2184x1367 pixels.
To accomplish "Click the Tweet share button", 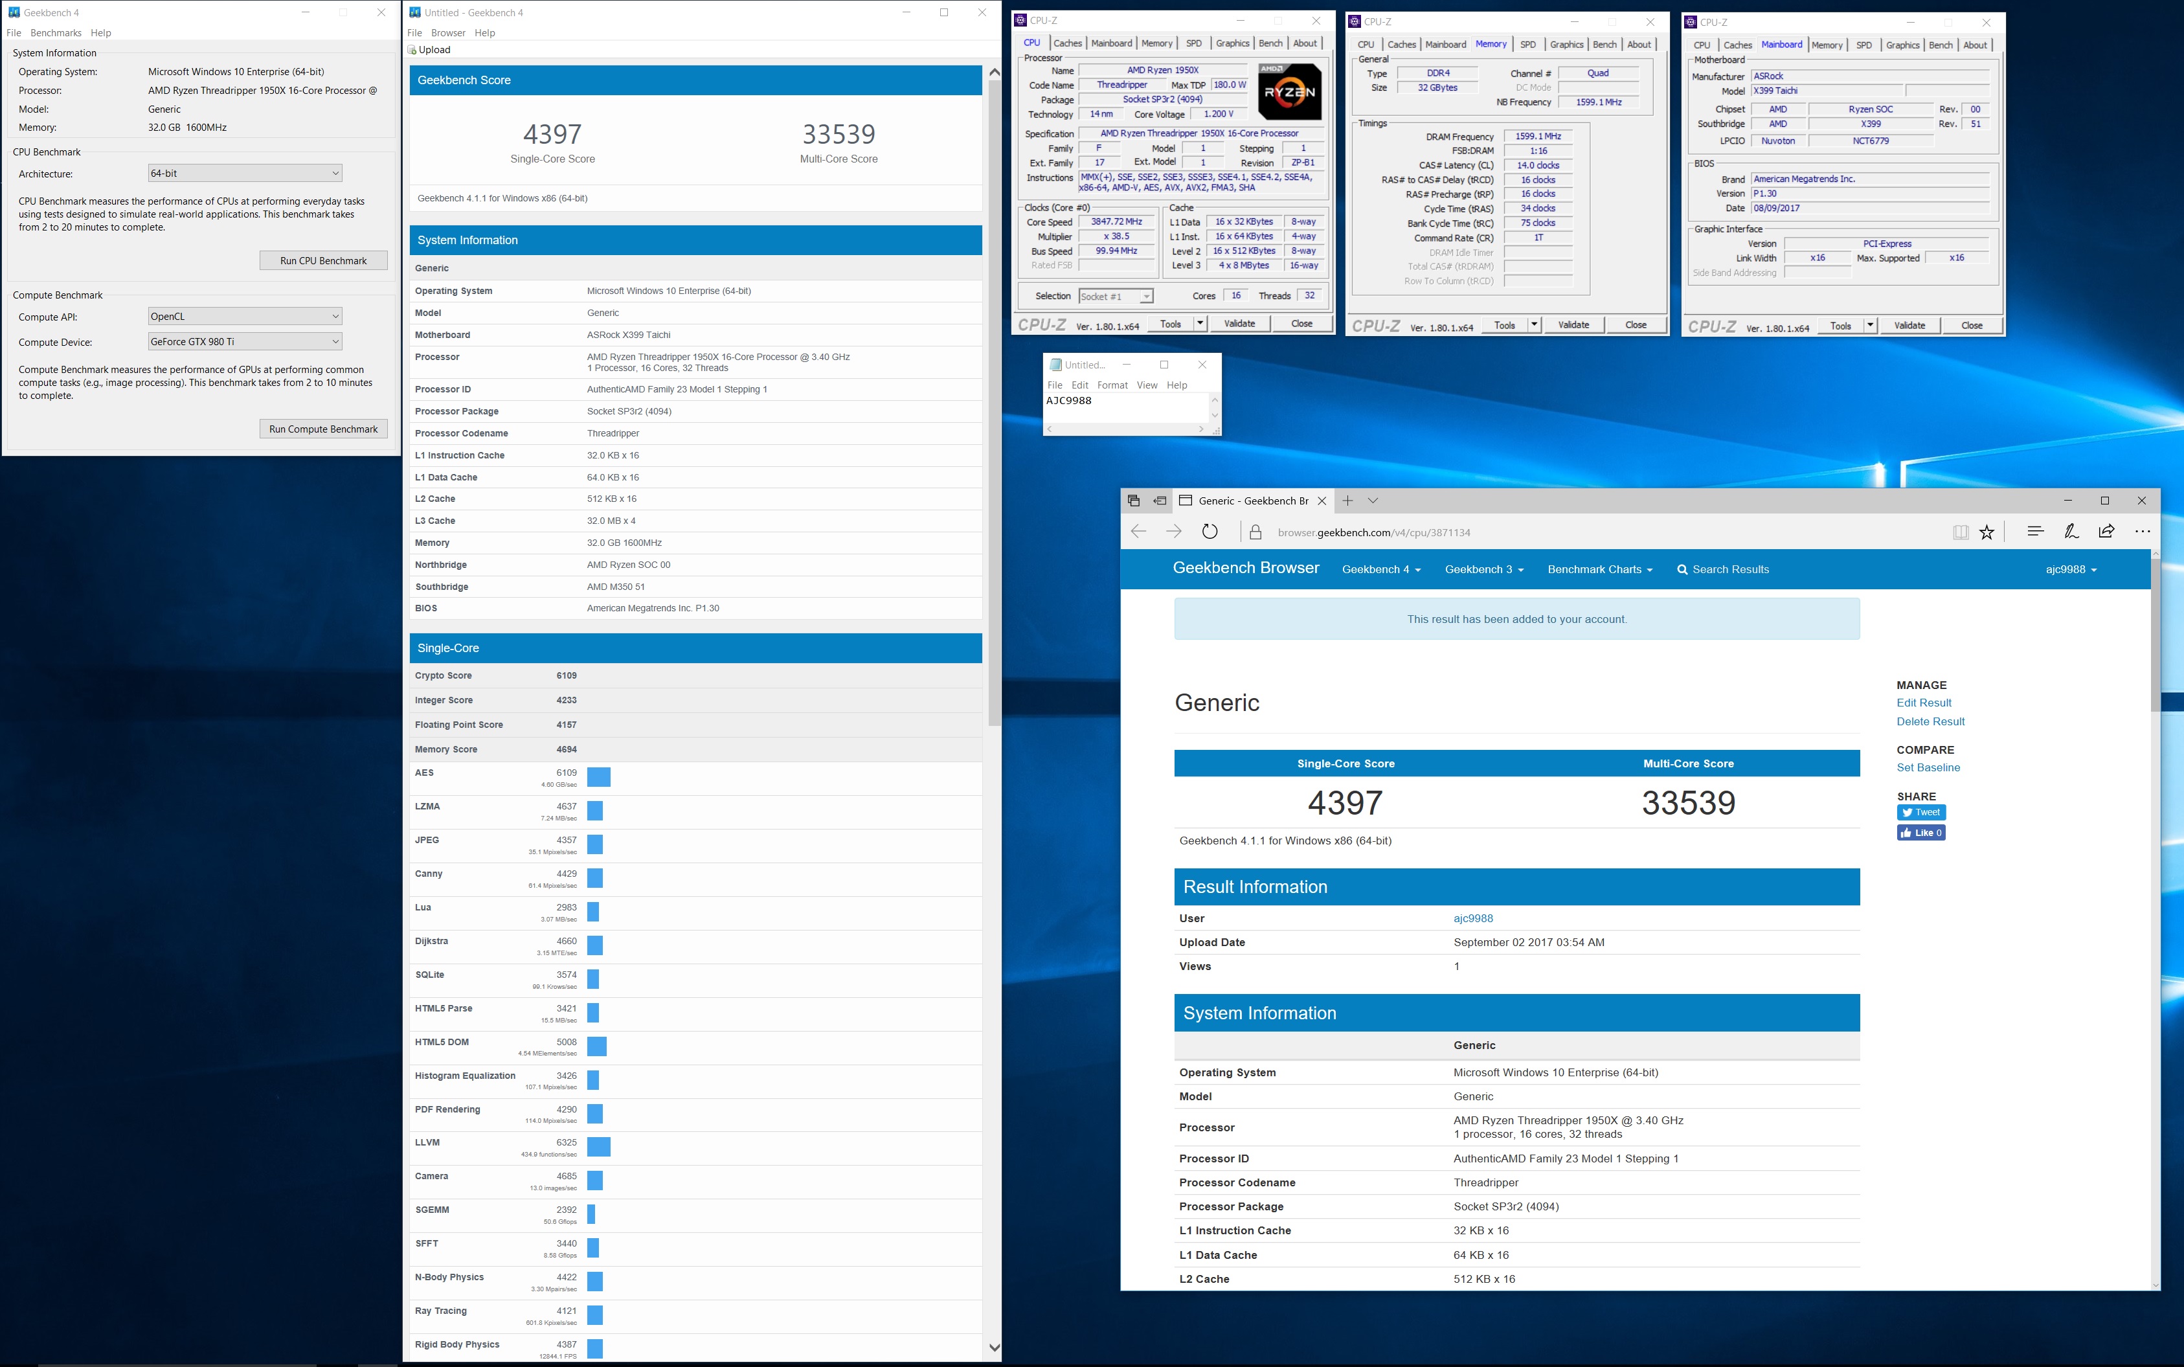I will (1921, 812).
